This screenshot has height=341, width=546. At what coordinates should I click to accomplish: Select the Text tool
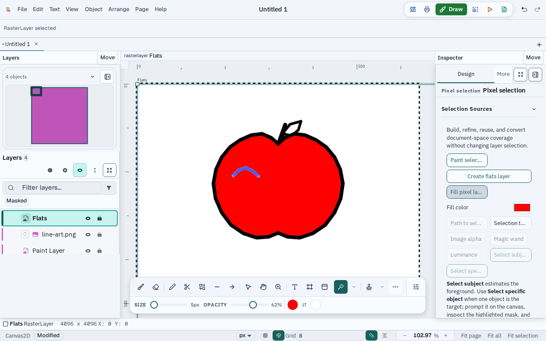(x=295, y=287)
